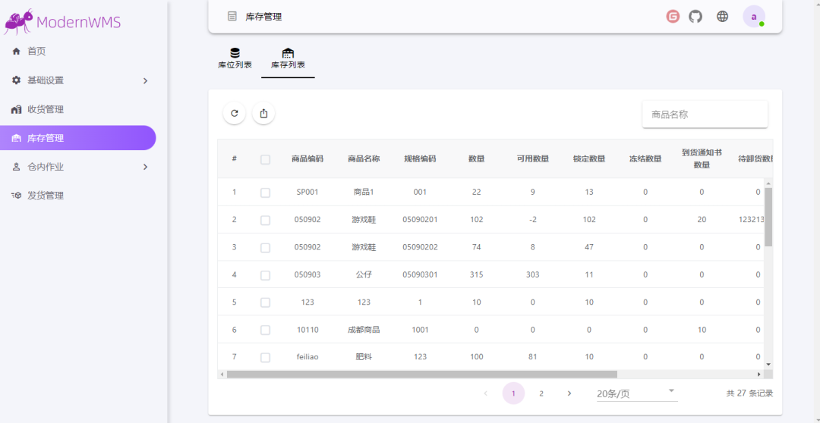
Task: Click the 303 available quantity cell
Action: pos(533,274)
